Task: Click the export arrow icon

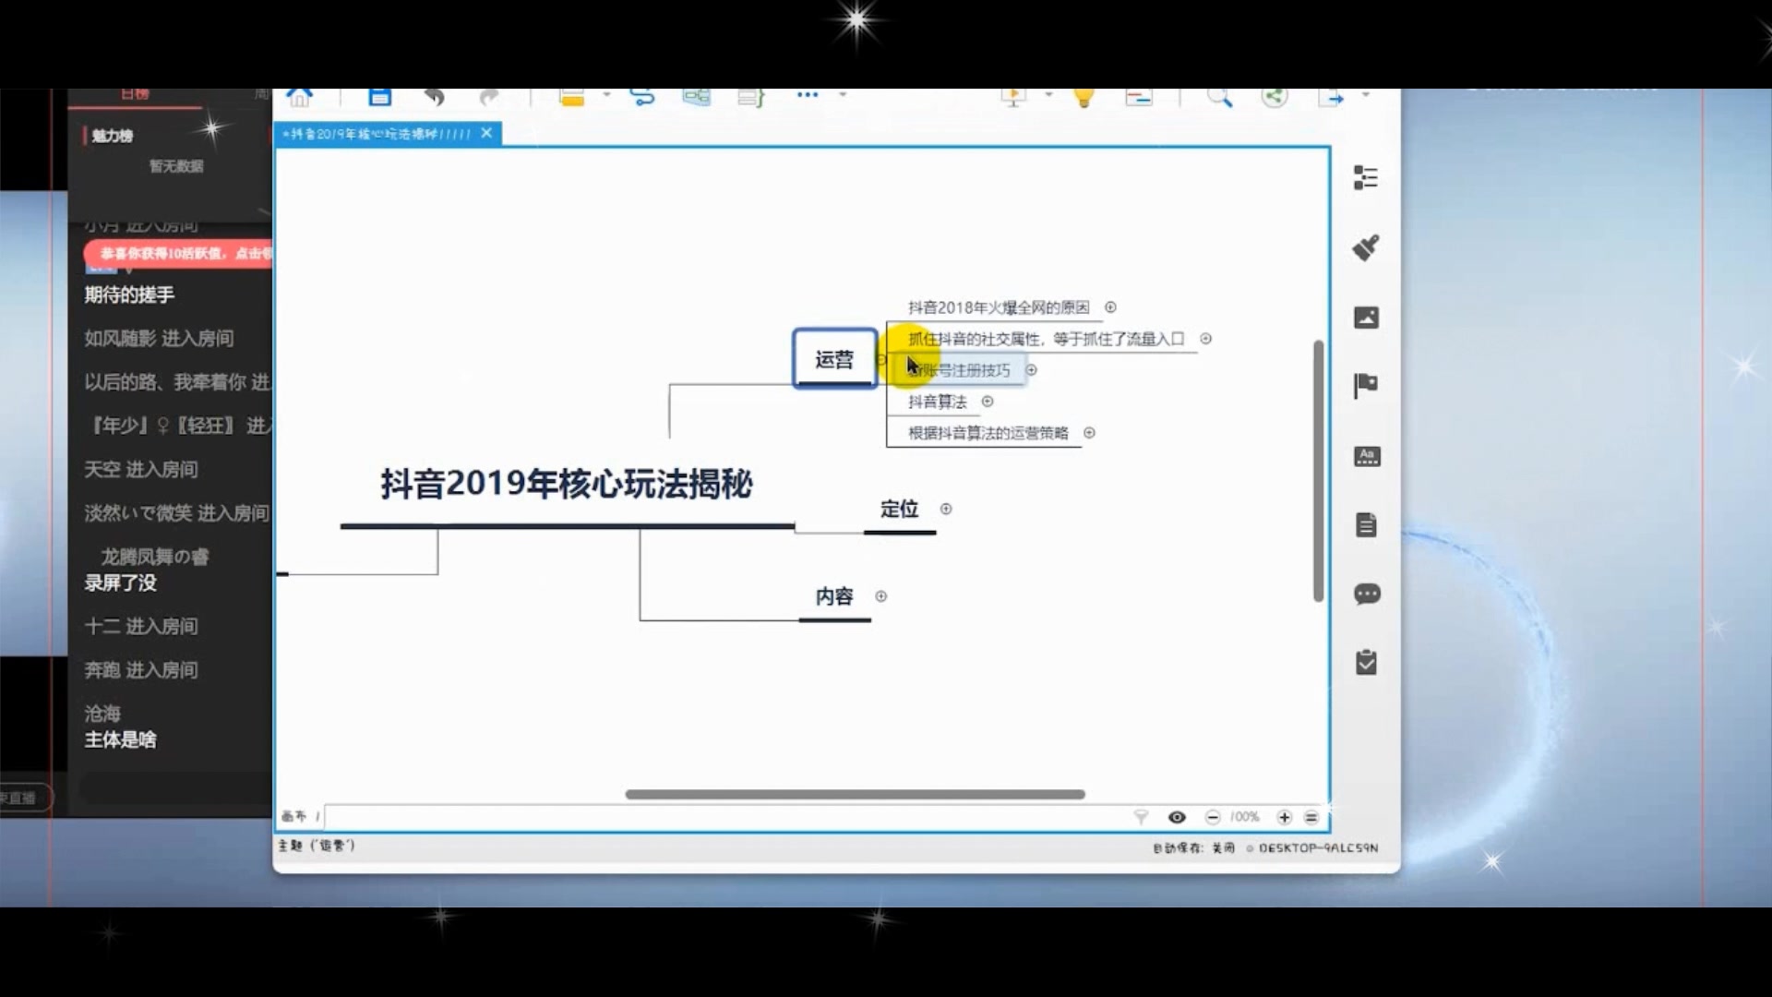Action: [1331, 97]
